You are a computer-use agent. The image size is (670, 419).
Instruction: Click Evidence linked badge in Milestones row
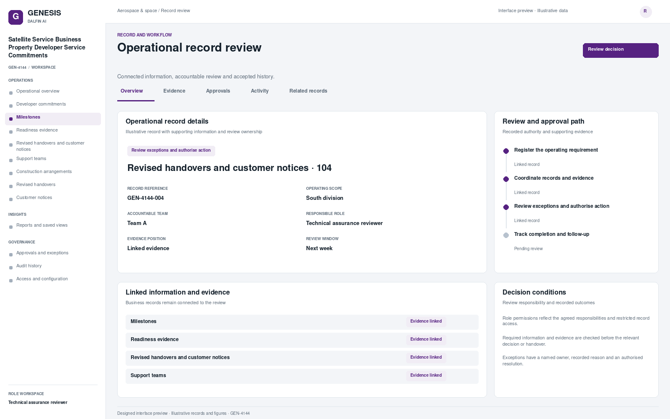click(426, 322)
